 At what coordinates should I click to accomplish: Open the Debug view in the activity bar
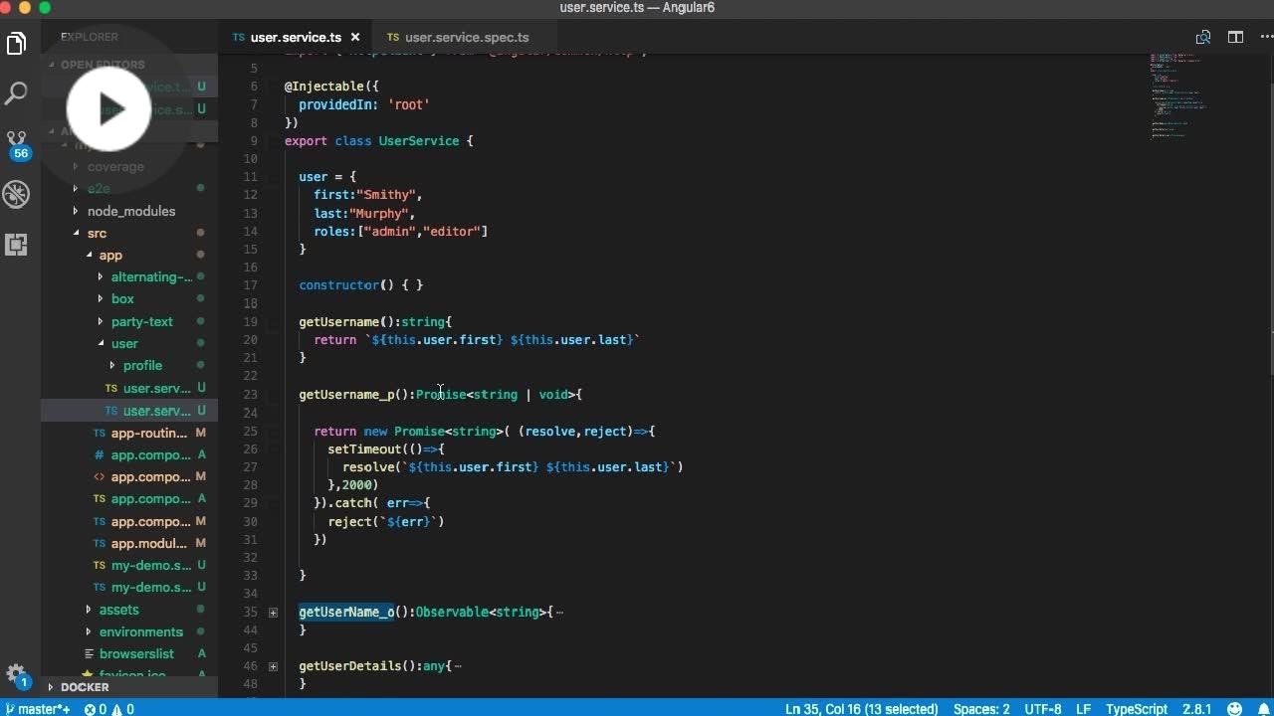(x=16, y=194)
